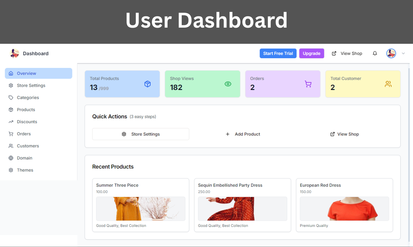Image resolution: width=413 pixels, height=247 pixels.
Task: Click the cube icon on Total Products card
Action: [x=147, y=84]
